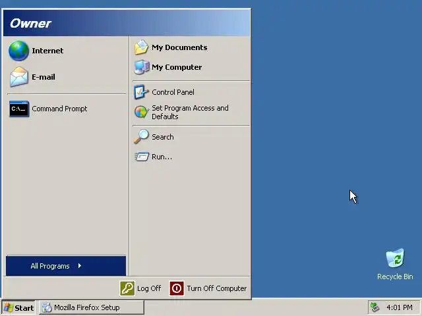Image resolution: width=422 pixels, height=316 pixels.
Task: Choose My Documents label
Action: [x=179, y=47]
